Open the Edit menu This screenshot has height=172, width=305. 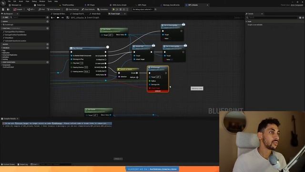pyautogui.click(x=15, y=1)
